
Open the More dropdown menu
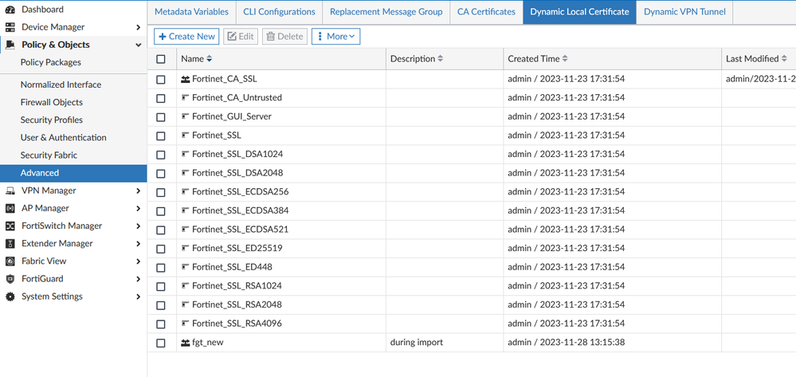point(335,37)
